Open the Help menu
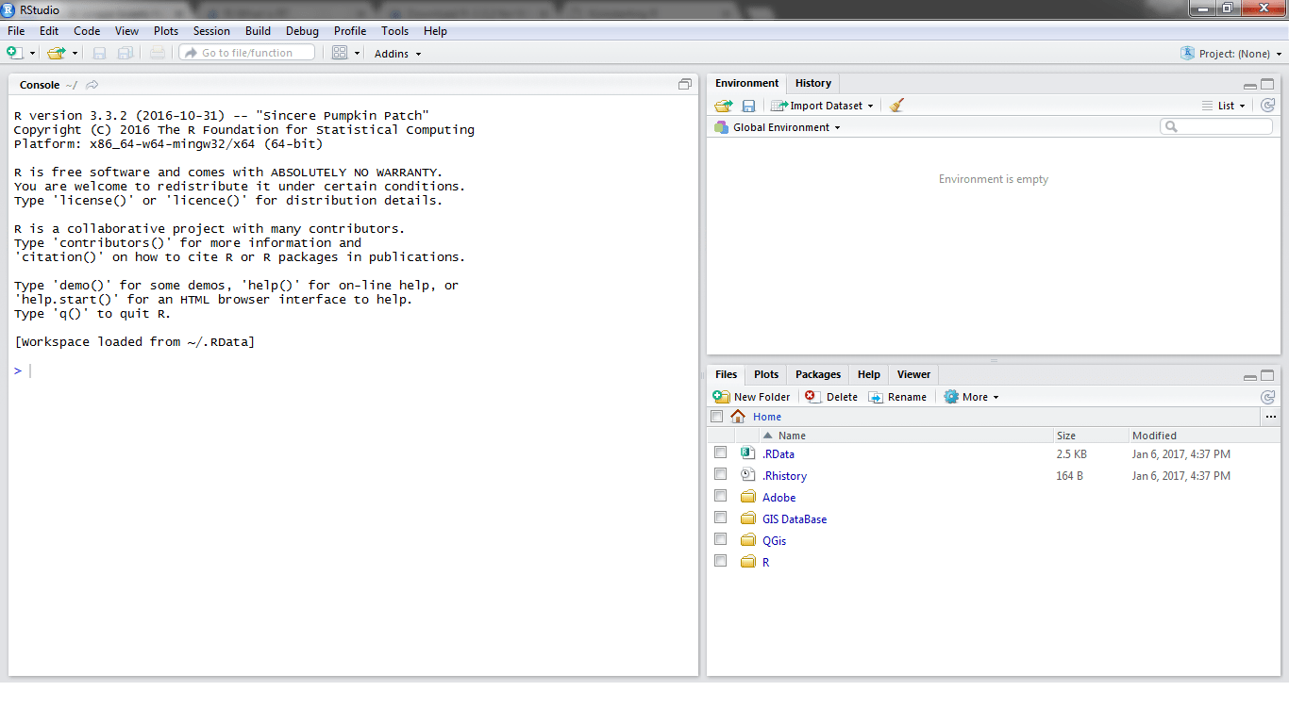 435,31
